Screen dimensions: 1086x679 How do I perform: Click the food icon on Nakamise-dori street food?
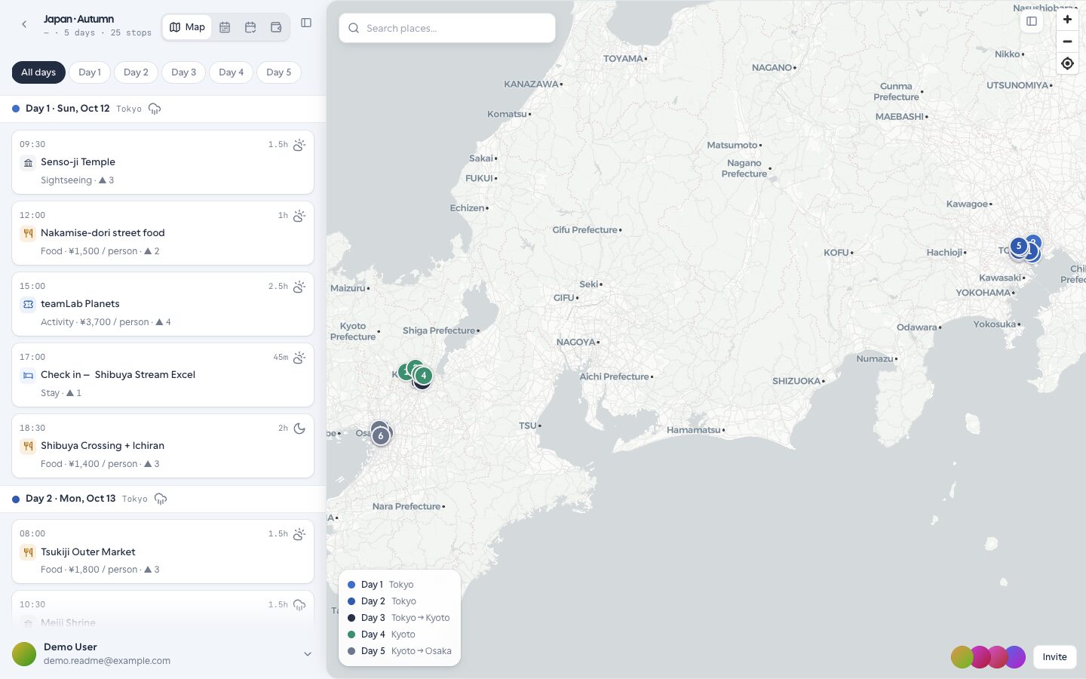28,233
